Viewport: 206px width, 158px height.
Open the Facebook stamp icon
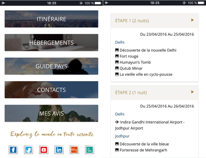click(13, 150)
